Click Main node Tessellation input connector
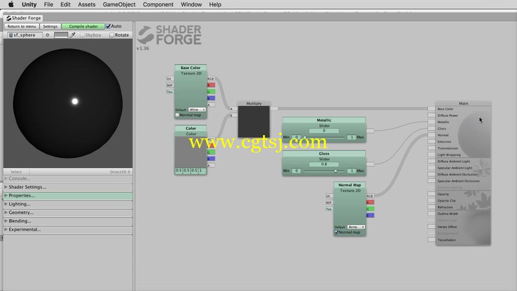Viewport: 517px width, 291px height. (x=431, y=240)
